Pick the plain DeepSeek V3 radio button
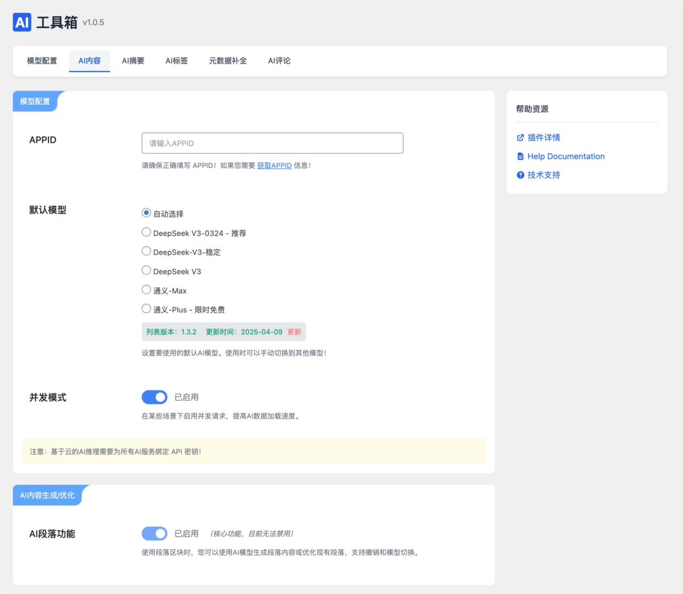The image size is (683, 594). pyautogui.click(x=146, y=270)
